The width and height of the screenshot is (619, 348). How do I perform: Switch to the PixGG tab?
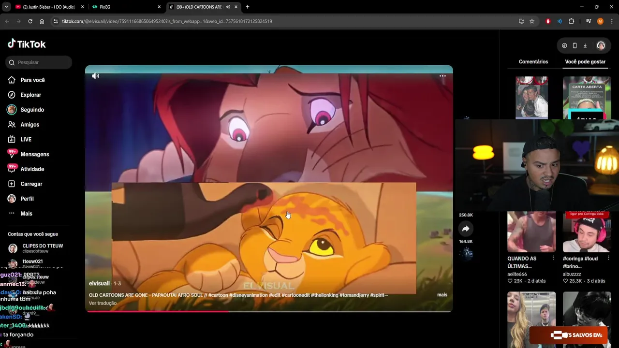tap(127, 7)
